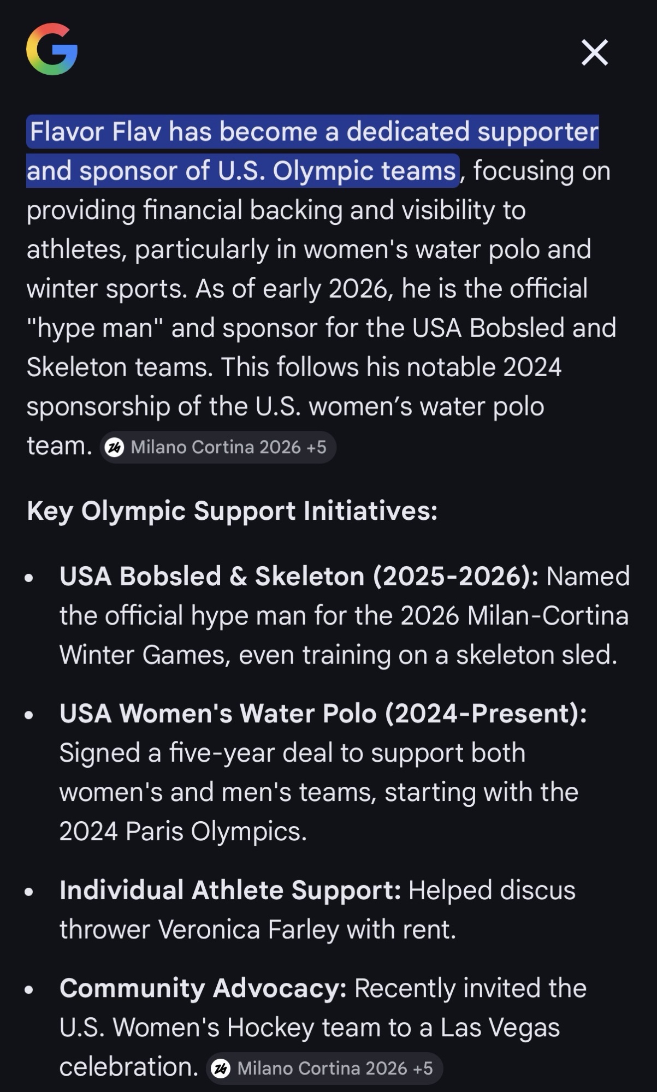The height and width of the screenshot is (1092, 657).
Task: Click the bullet dot beside Individual Athlete Support
Action: [x=29, y=892]
